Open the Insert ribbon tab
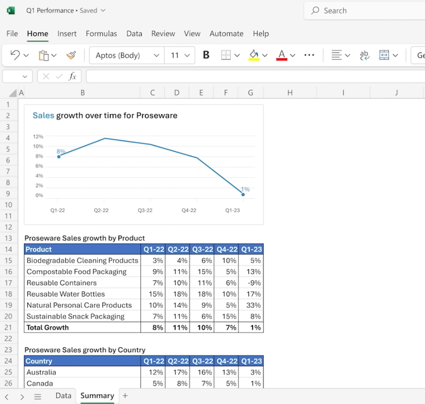Screen dimensions: 425x404 click(x=67, y=34)
